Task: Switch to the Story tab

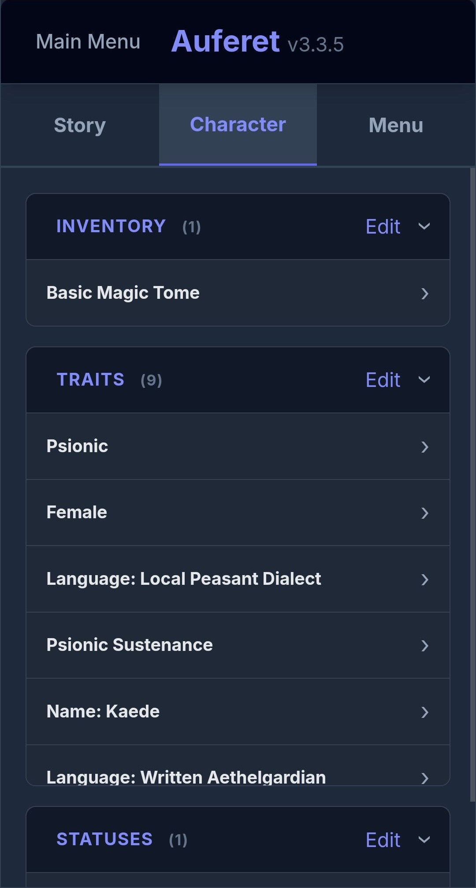Action: coord(80,125)
